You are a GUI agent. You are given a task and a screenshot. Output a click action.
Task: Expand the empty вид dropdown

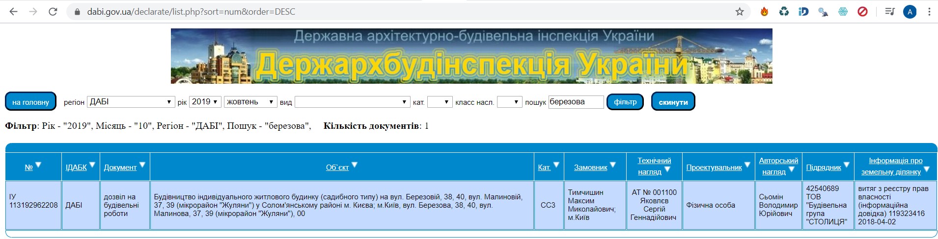[x=352, y=102]
